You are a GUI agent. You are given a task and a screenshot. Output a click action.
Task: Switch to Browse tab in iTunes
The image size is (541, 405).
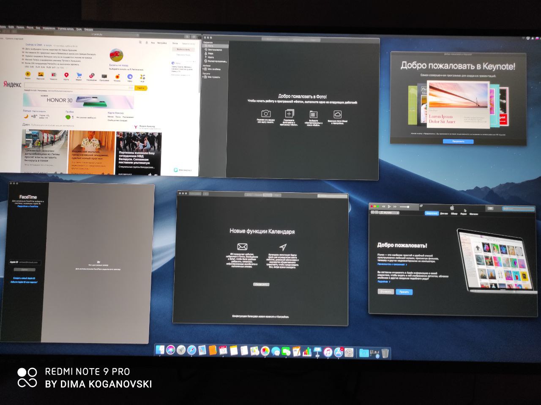[454, 214]
